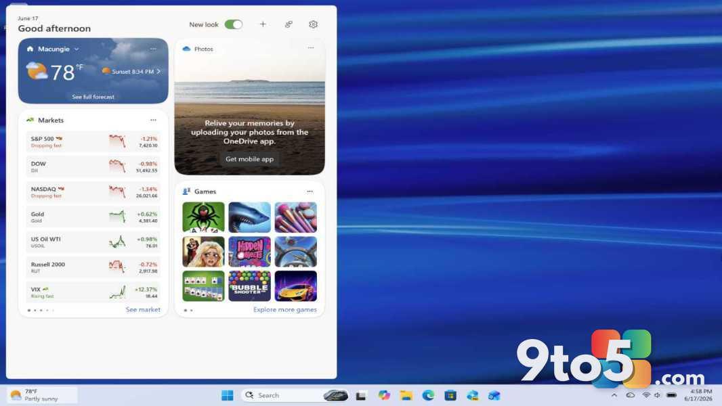Open the crying blonde woman game thumbnail
Viewport: 722px width, 406px height.
203,252
